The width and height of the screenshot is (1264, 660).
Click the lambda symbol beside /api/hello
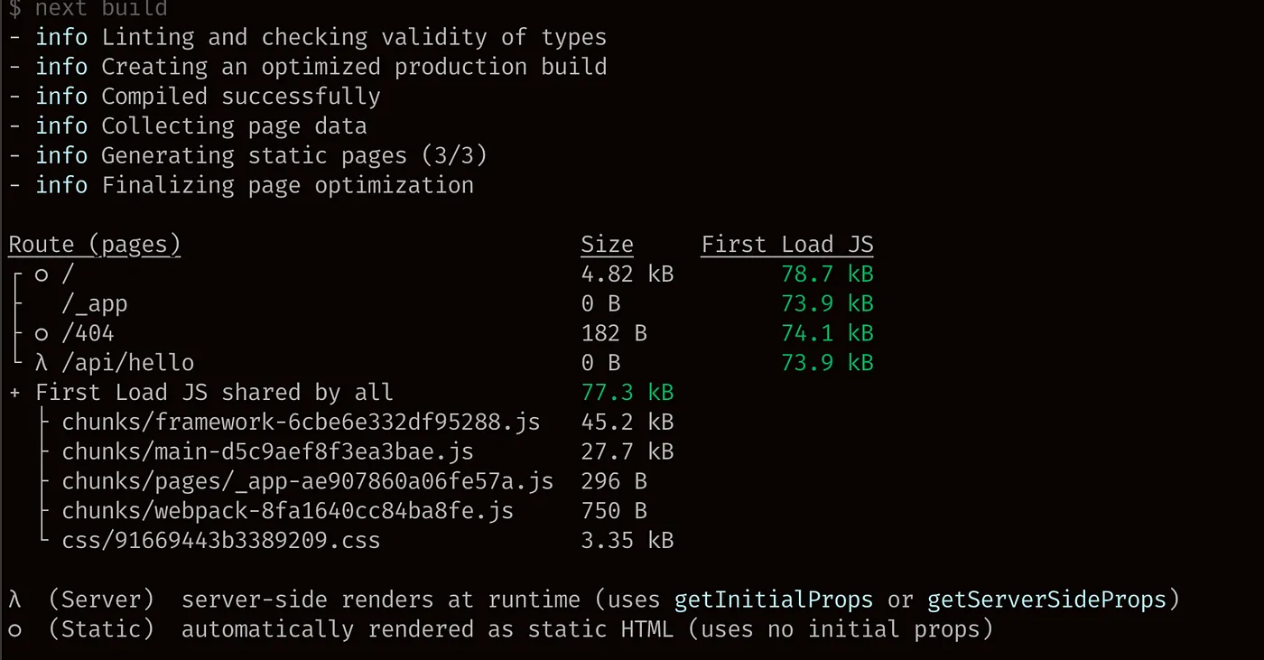coord(41,363)
